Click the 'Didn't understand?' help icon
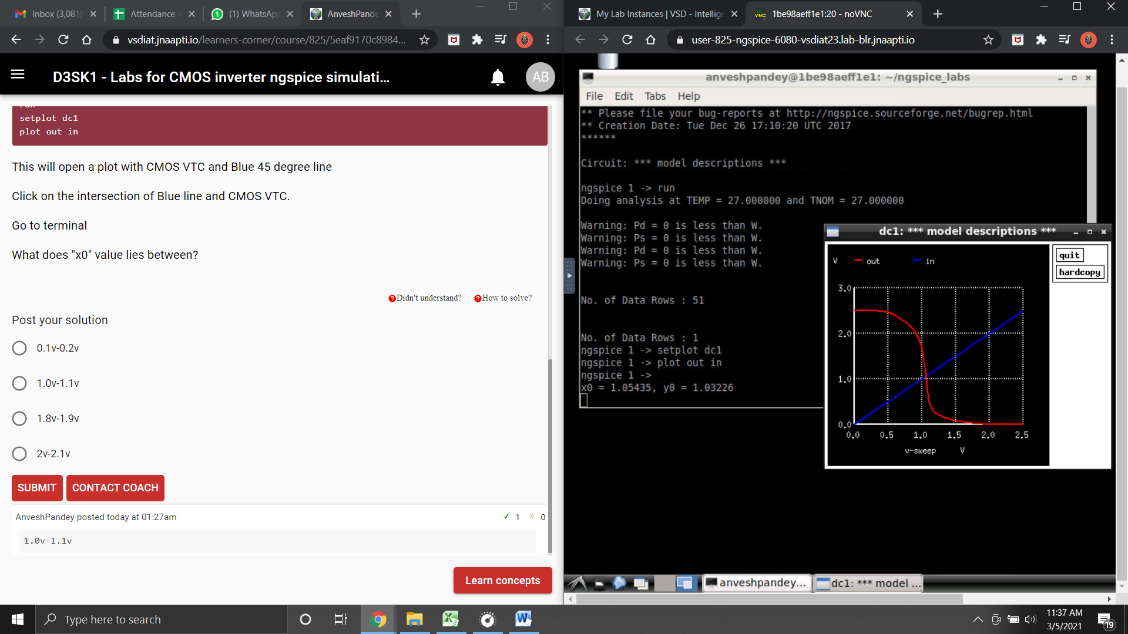 (x=392, y=298)
